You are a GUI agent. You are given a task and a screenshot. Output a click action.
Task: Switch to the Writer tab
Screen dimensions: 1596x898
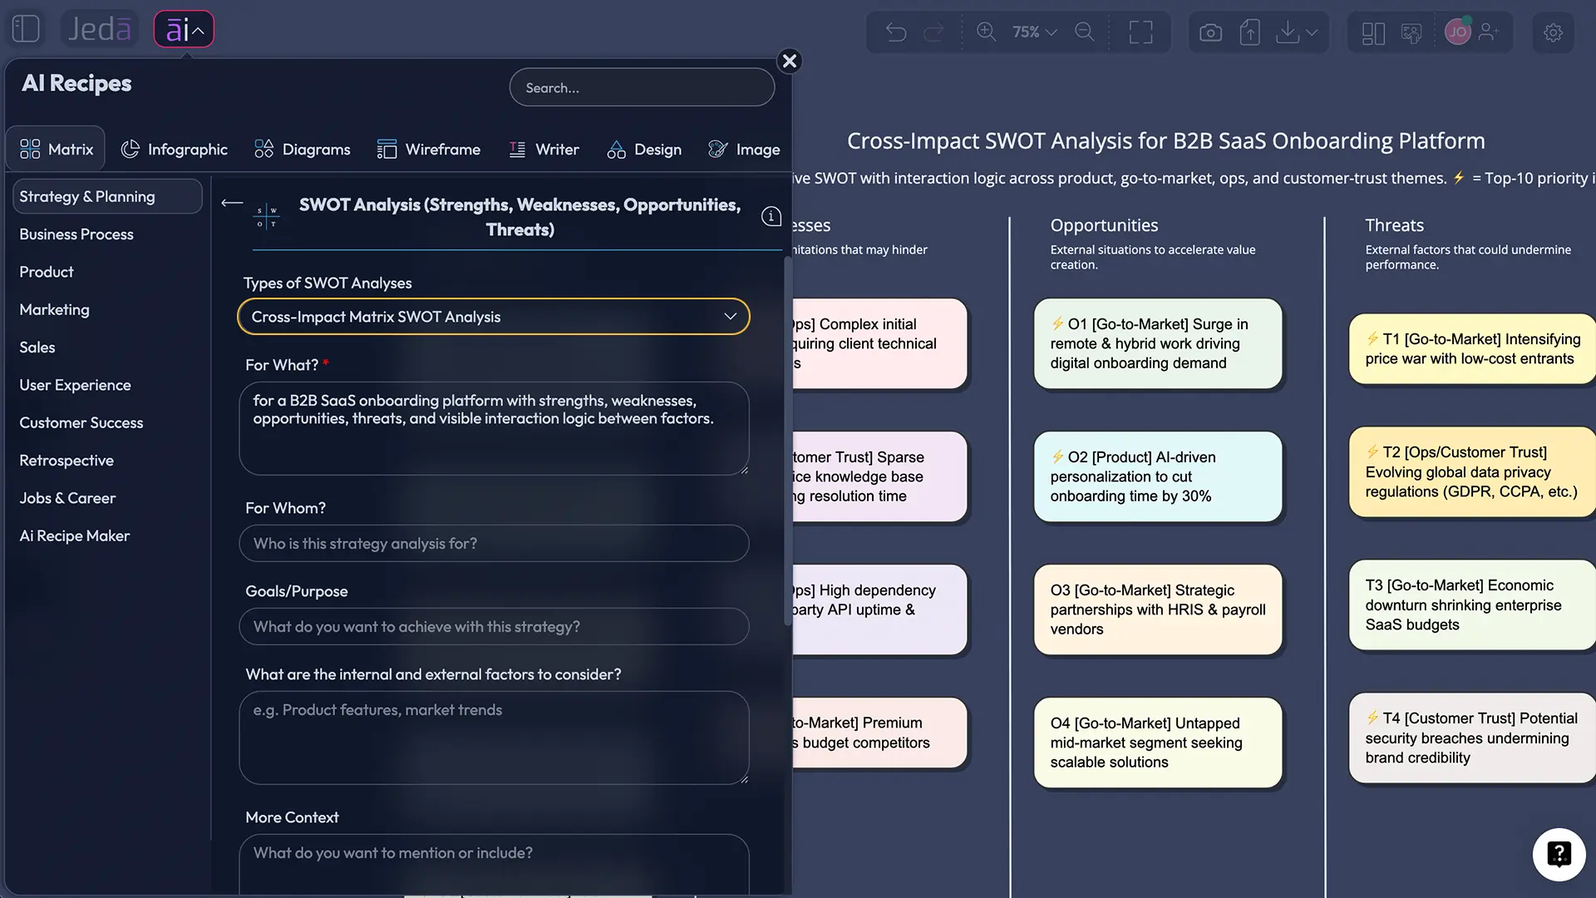(544, 149)
